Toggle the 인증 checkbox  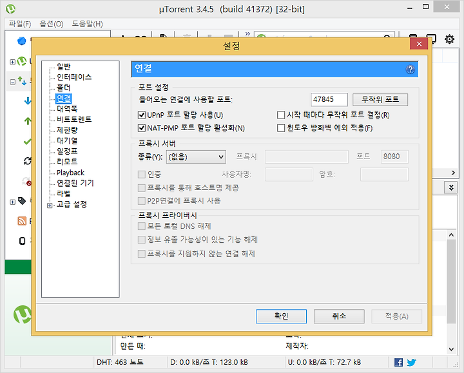point(142,174)
